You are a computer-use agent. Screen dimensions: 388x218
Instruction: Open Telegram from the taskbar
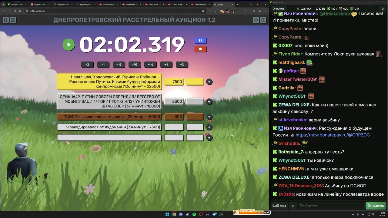(215, 214)
